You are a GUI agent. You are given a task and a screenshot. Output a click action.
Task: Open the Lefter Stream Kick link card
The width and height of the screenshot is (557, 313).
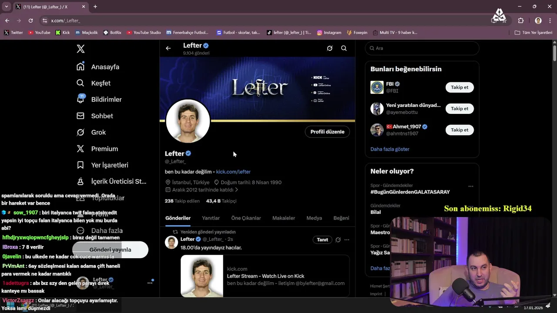[x=265, y=276]
